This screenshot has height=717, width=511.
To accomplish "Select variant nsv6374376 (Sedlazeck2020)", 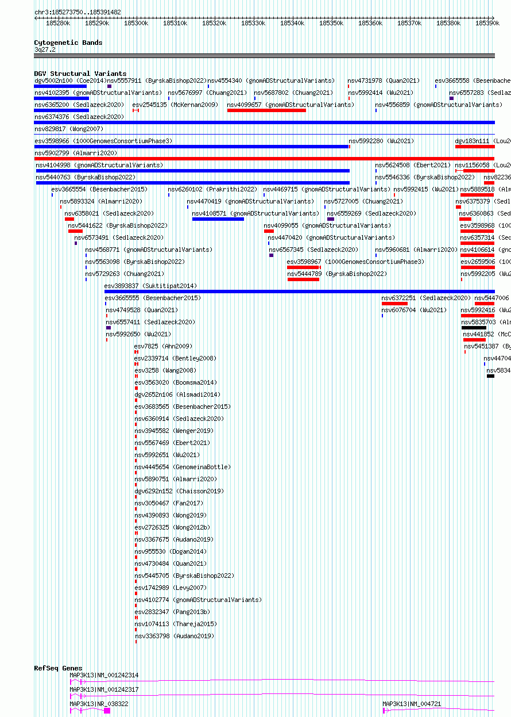I will pos(79,117).
